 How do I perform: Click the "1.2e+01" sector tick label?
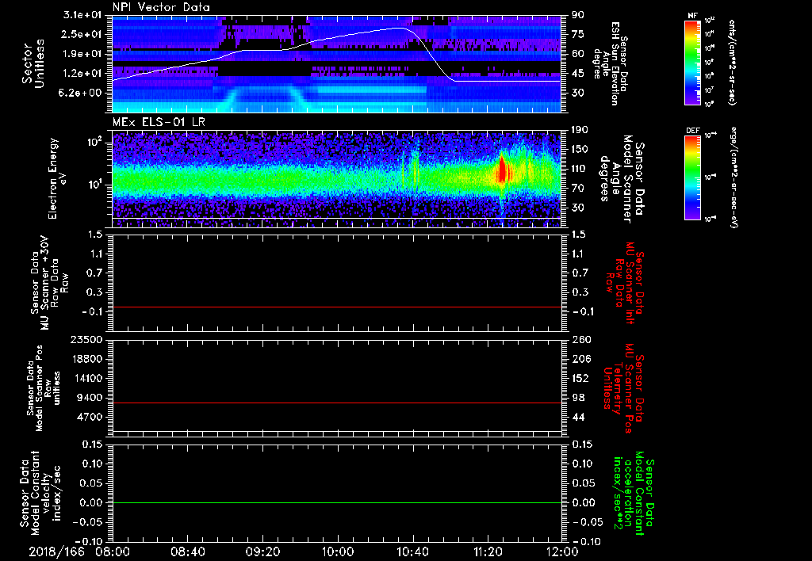[x=82, y=74]
